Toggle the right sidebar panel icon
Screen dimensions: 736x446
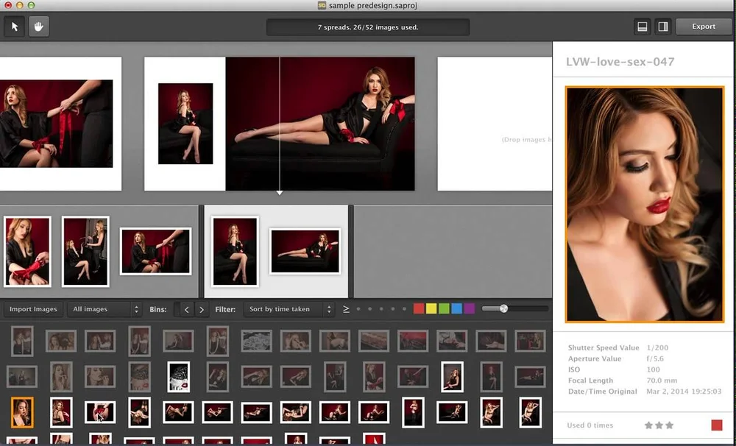(x=663, y=26)
